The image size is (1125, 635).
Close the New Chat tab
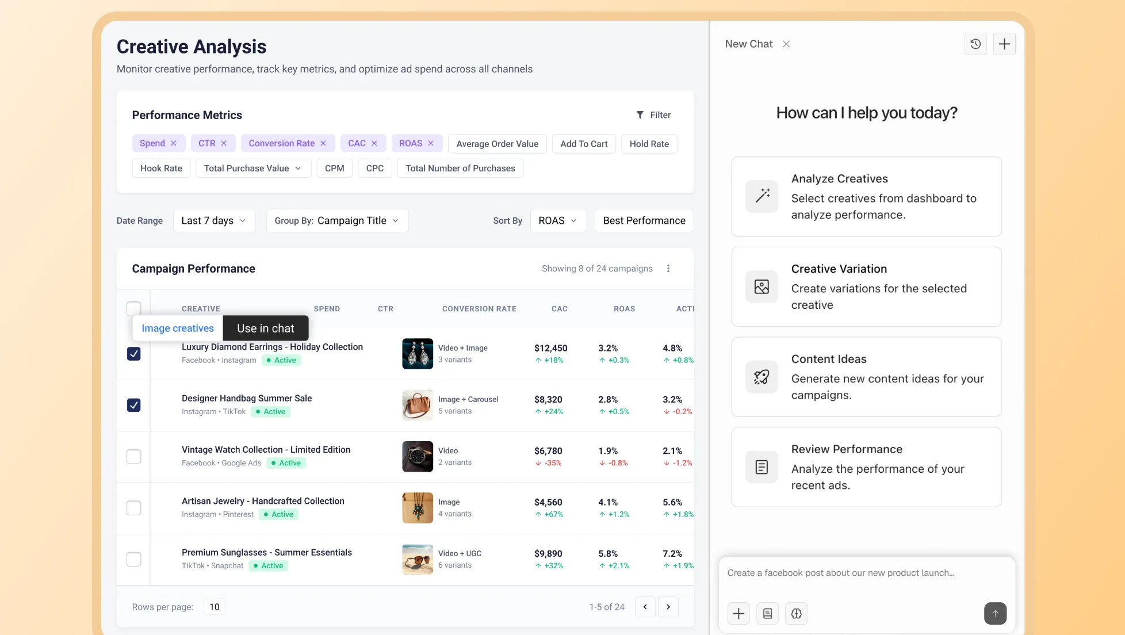click(x=786, y=44)
